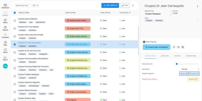Open the Orientation Portrait dropdown
The image size is (202, 101).
[190, 69]
